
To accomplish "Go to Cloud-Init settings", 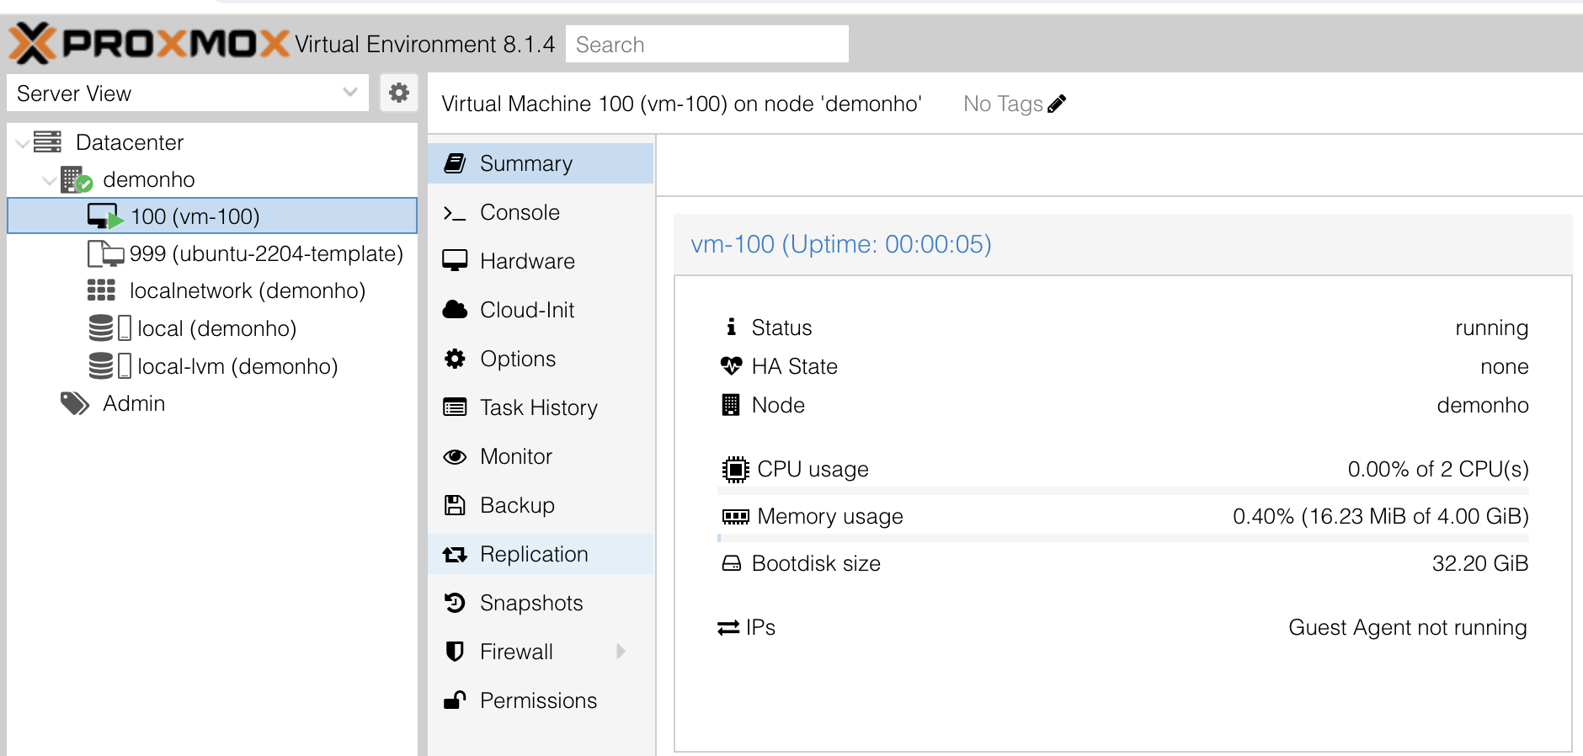I will coord(527,310).
